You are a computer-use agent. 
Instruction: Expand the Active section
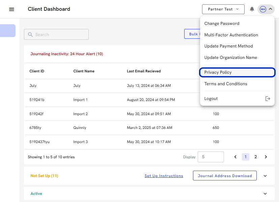265,194
